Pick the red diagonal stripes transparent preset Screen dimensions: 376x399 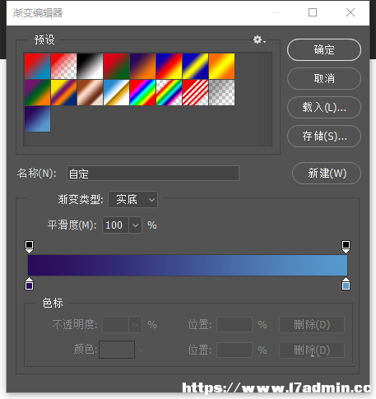point(195,92)
